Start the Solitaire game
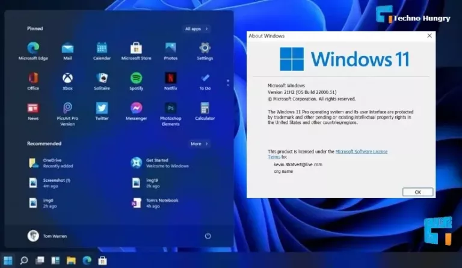462x268 pixels. (102, 81)
